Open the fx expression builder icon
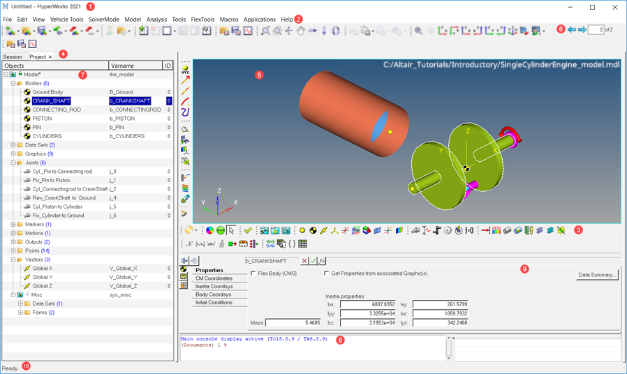627x374 pixels. [x=322, y=261]
